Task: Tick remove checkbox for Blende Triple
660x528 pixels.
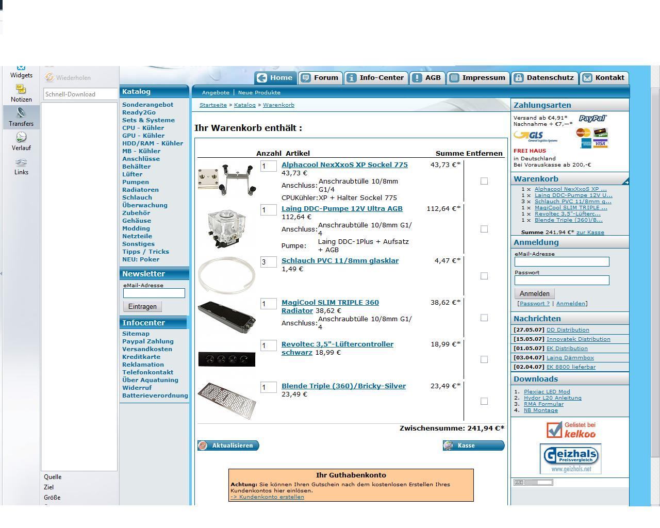Action: click(x=484, y=401)
